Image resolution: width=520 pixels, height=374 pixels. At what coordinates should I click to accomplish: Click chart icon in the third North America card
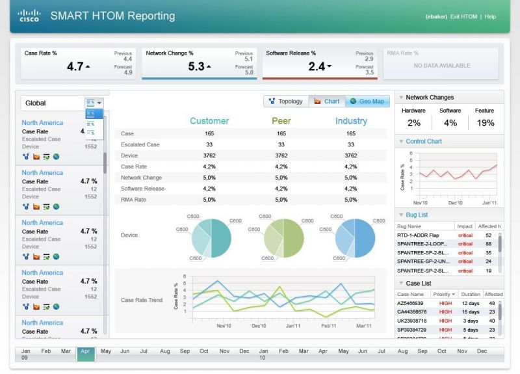pyautogui.click(x=36, y=256)
